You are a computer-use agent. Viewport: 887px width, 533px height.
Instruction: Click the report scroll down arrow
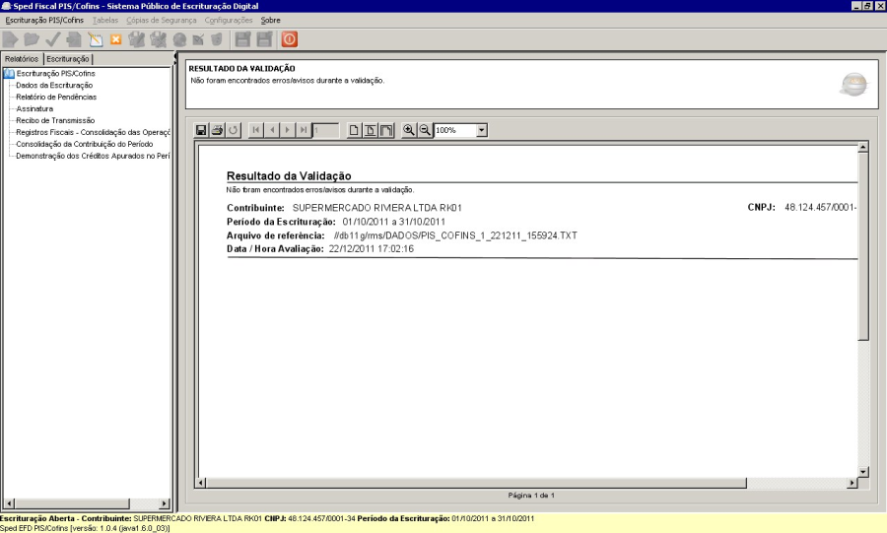tap(862, 471)
